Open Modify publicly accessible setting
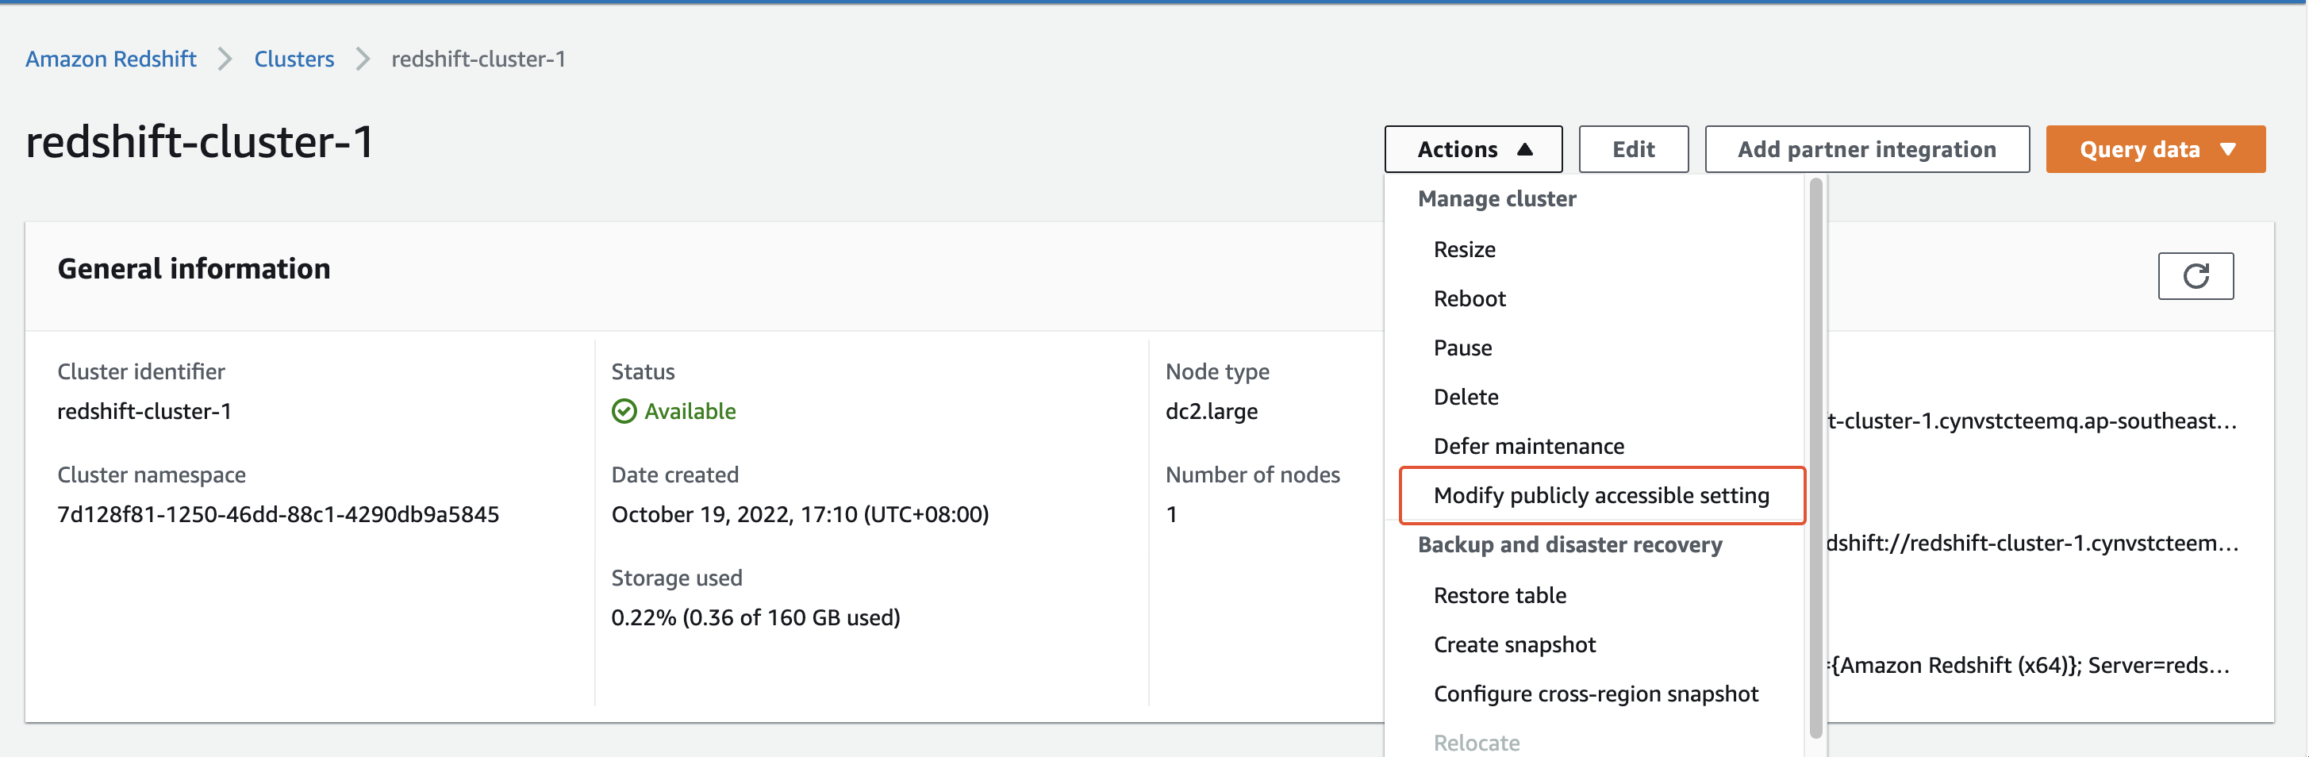This screenshot has width=2309, height=757. 1601,495
